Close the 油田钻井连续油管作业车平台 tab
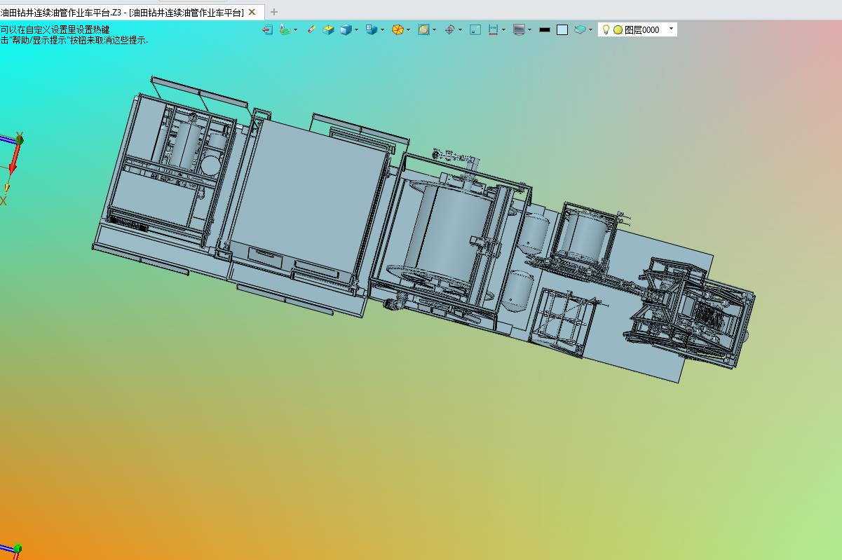This screenshot has height=560, width=842. point(252,12)
